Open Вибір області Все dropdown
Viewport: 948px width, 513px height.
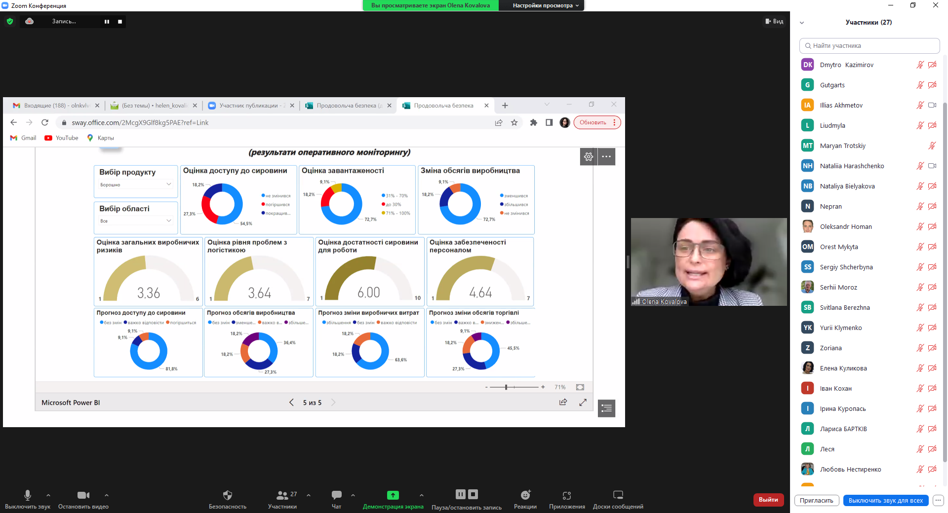[136, 221]
